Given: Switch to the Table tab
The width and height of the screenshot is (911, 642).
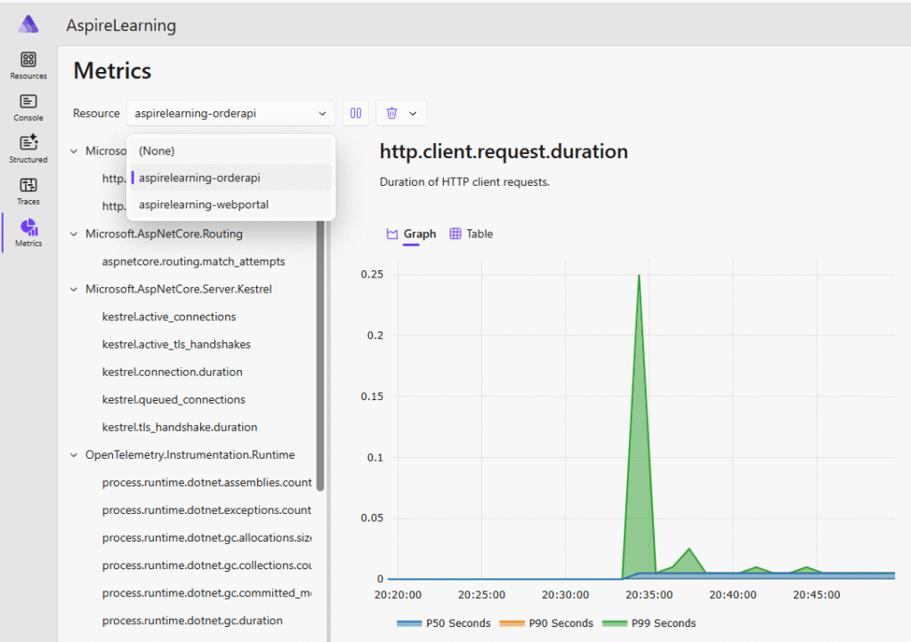Looking at the screenshot, I should (472, 234).
